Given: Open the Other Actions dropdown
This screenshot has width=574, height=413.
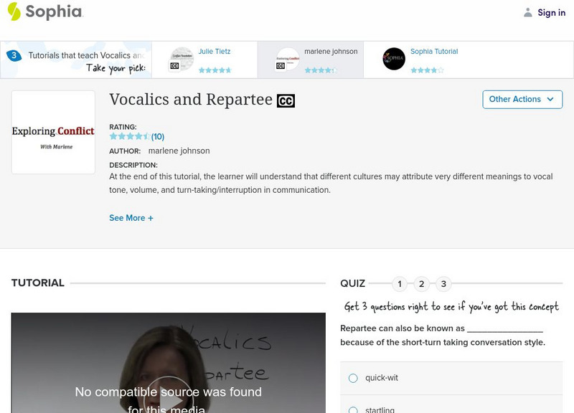Looking at the screenshot, I should (x=522, y=100).
